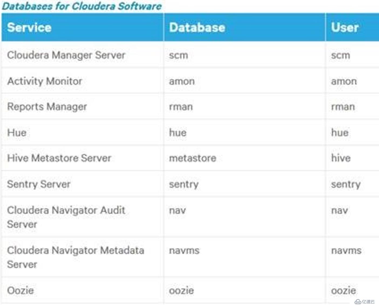
Task: Click rman in the User column
Action: point(343,107)
